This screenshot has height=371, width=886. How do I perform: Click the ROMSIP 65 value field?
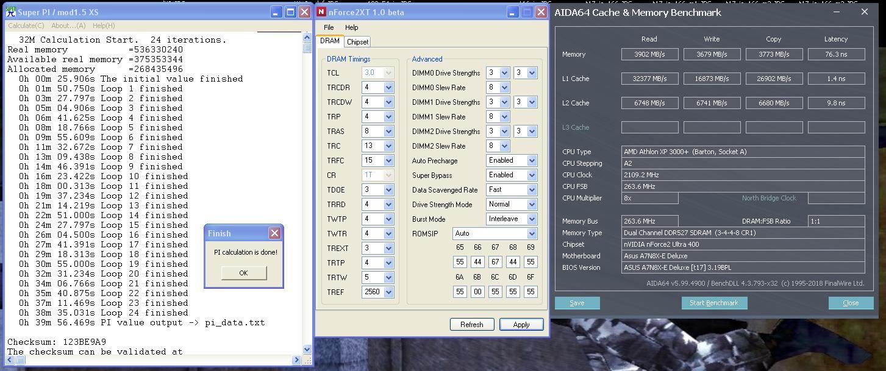pos(460,261)
